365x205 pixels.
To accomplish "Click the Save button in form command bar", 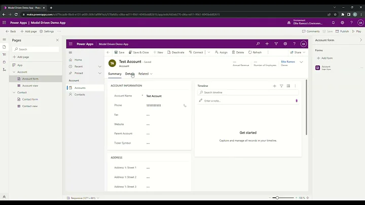I will point(120,52).
